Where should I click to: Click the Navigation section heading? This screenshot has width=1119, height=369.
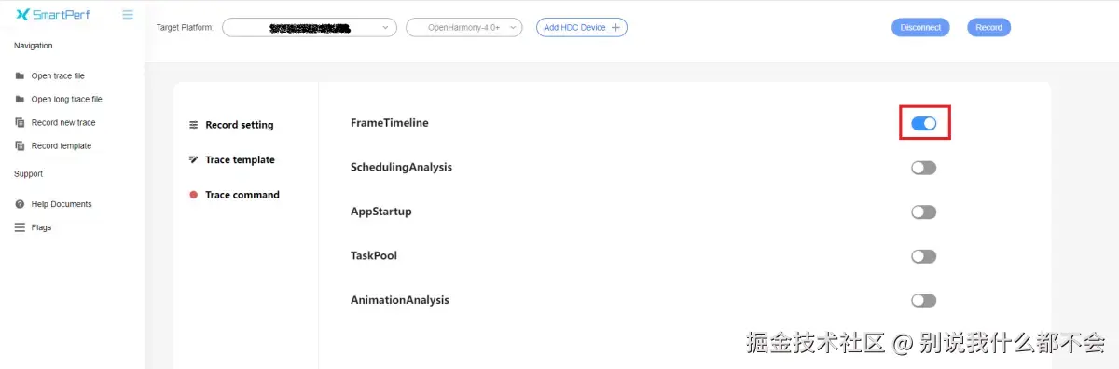click(34, 46)
